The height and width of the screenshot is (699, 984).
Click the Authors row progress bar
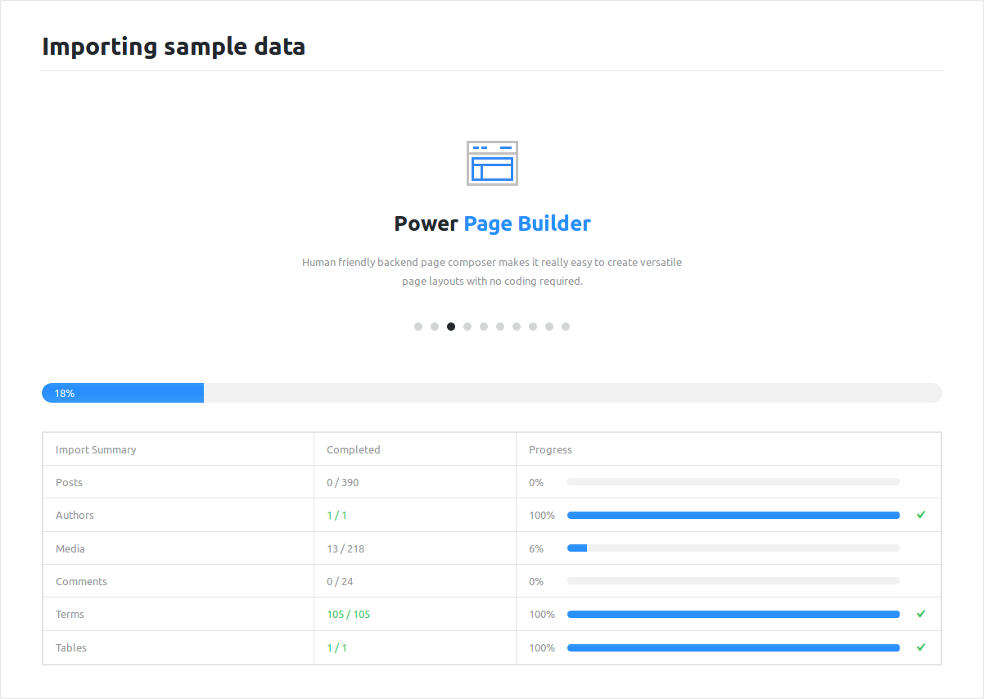[x=733, y=515]
